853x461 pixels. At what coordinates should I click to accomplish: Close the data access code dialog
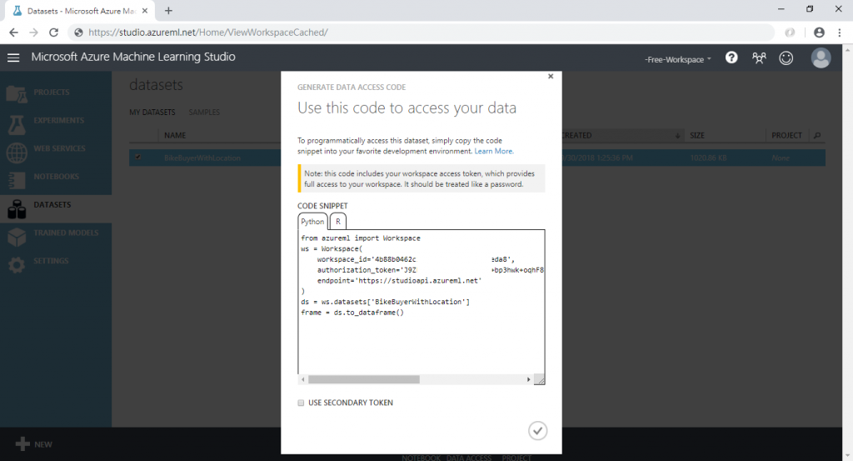click(x=551, y=76)
